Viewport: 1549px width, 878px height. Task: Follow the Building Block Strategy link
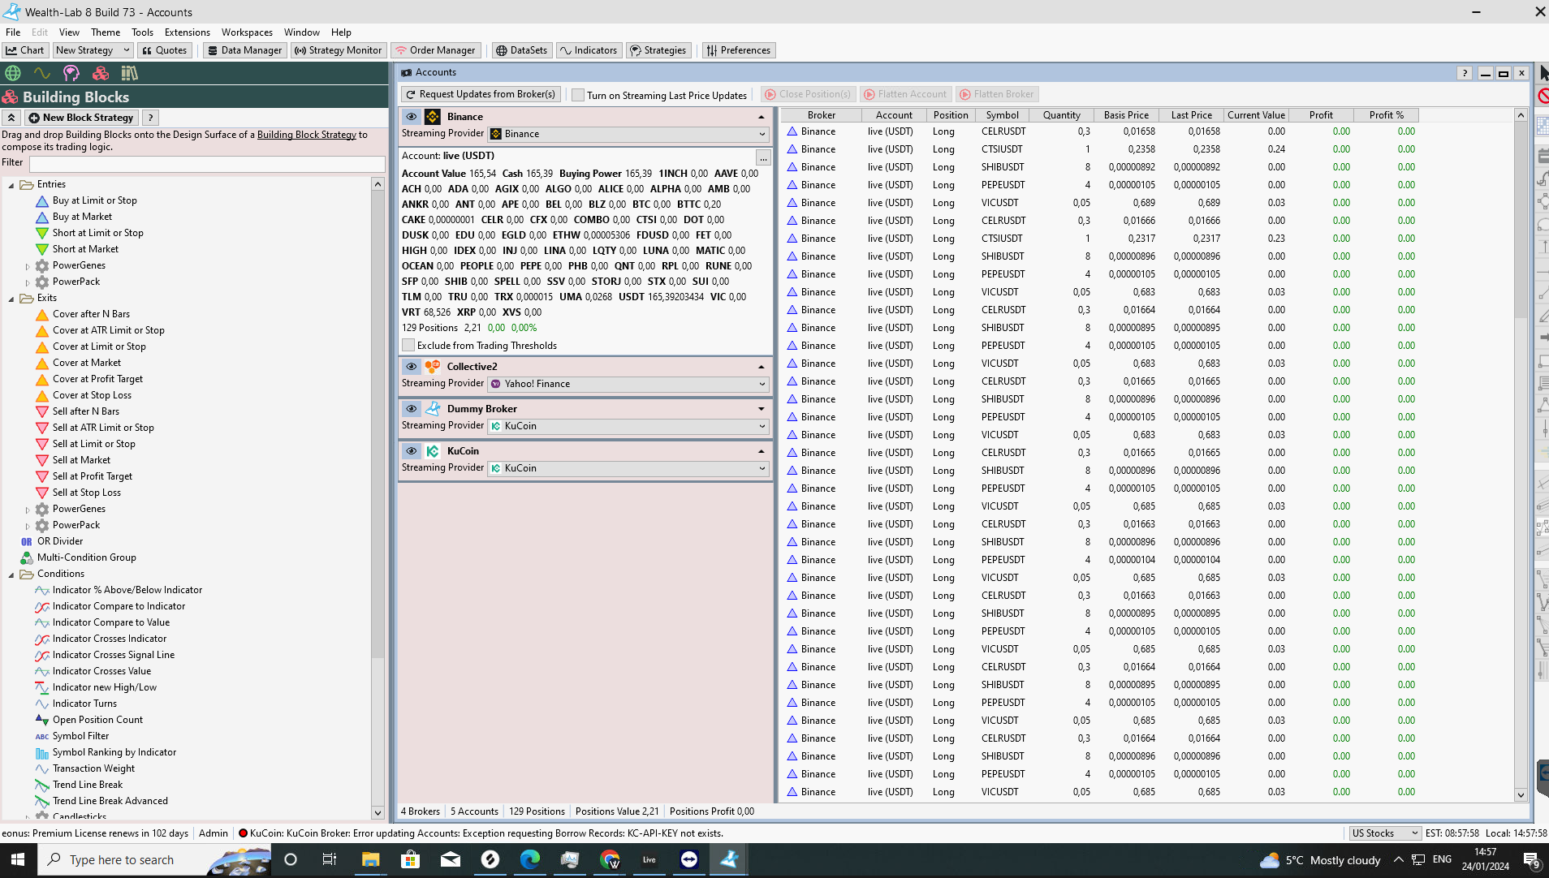[307, 135]
